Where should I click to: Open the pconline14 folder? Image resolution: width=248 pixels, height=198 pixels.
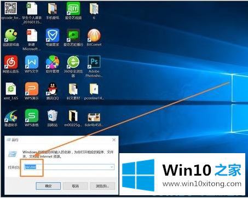click(94, 91)
